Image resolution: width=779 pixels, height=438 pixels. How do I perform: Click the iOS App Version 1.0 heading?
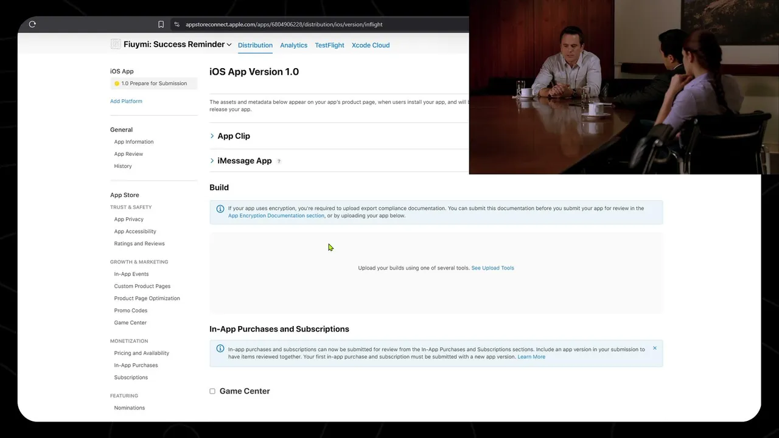point(254,72)
